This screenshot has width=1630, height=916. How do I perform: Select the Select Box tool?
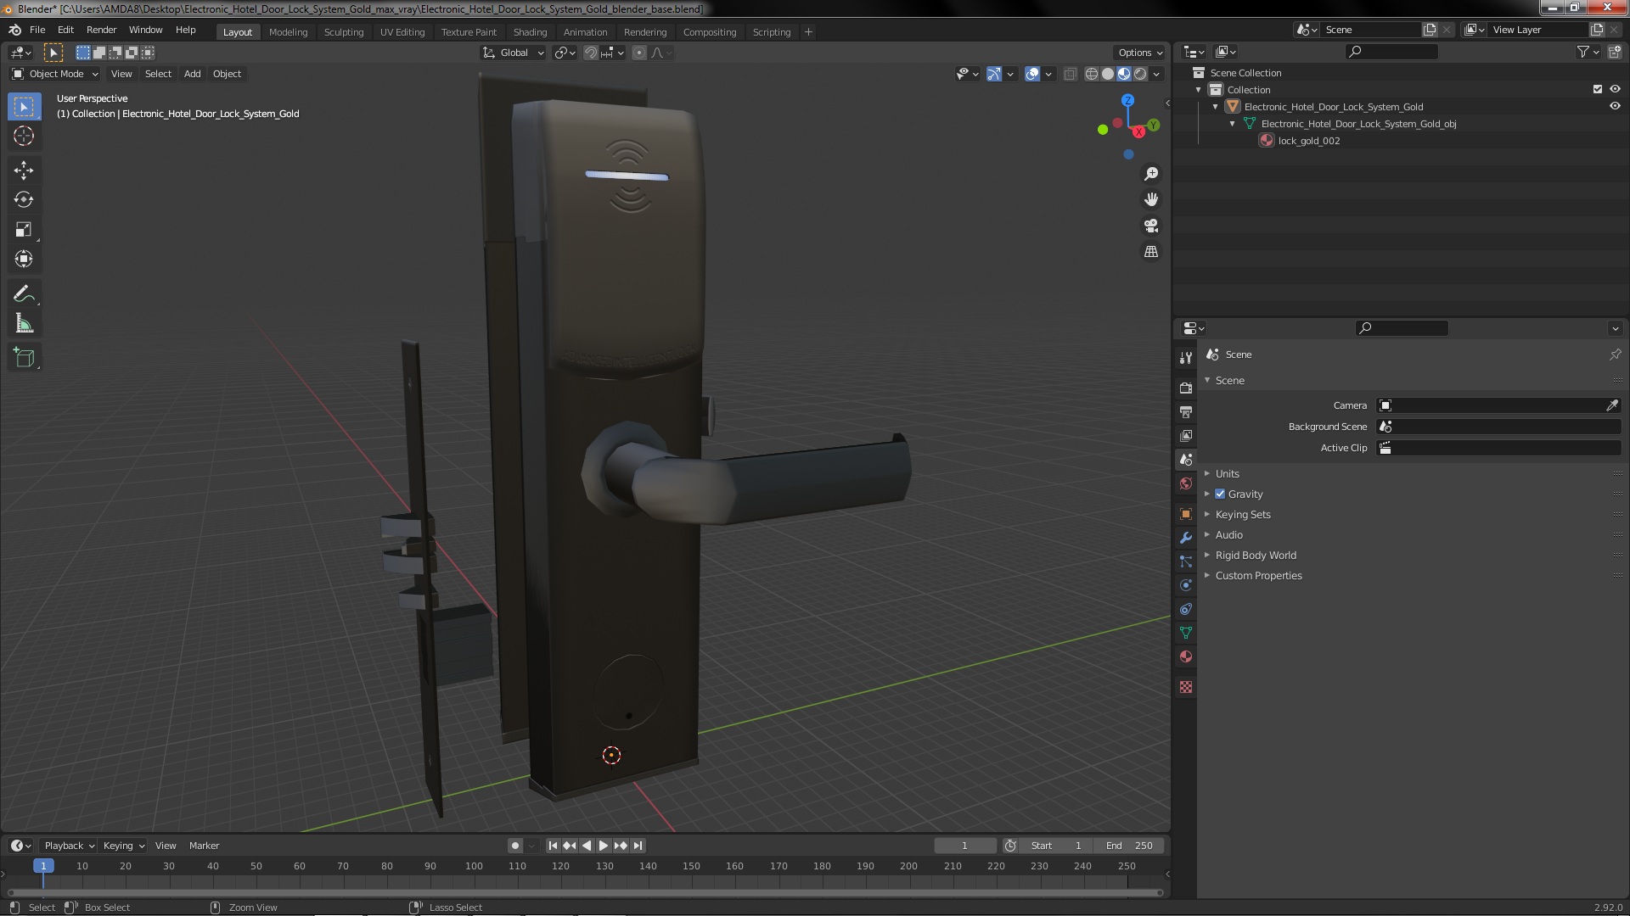(x=24, y=107)
